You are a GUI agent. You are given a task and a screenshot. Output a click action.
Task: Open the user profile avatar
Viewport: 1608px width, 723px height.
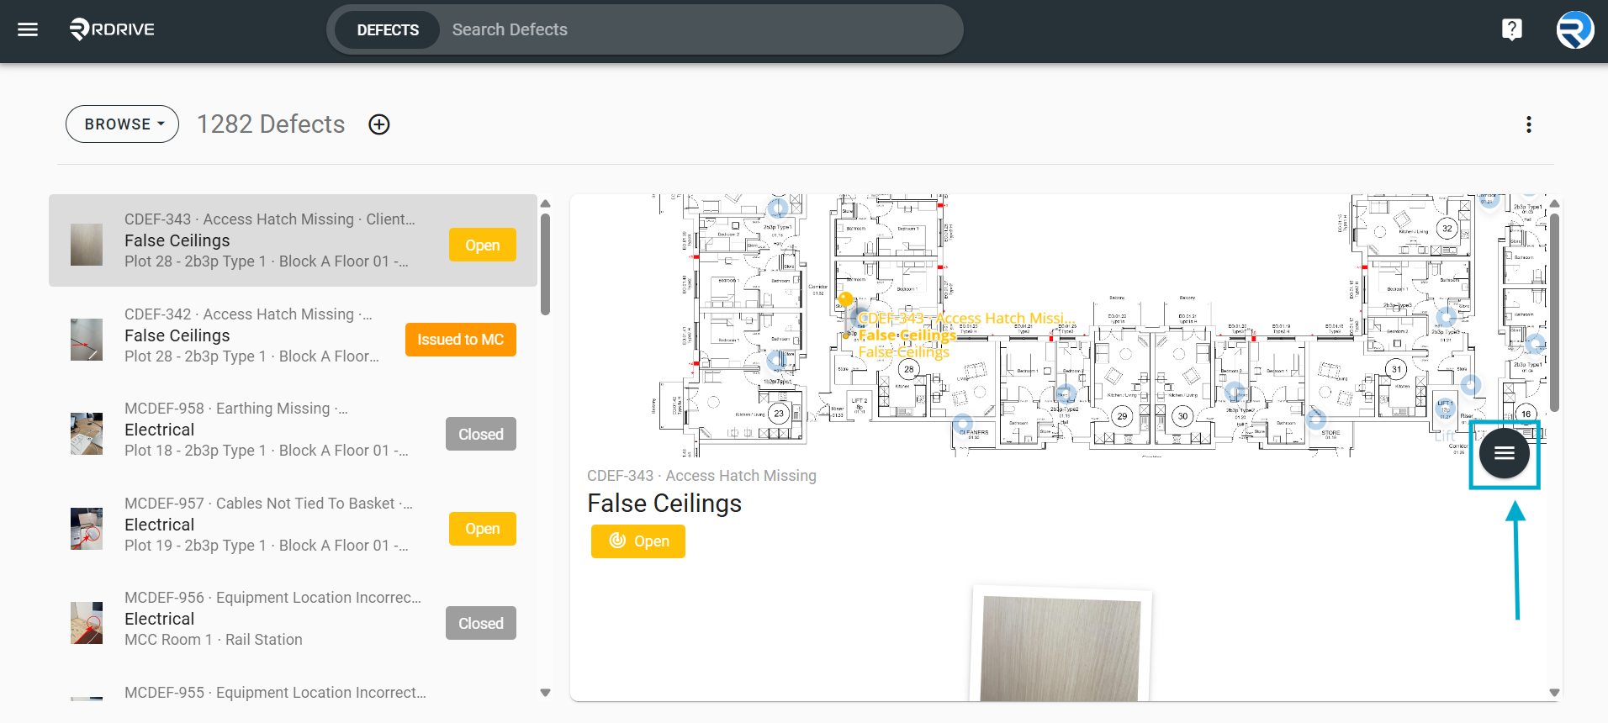[1574, 30]
